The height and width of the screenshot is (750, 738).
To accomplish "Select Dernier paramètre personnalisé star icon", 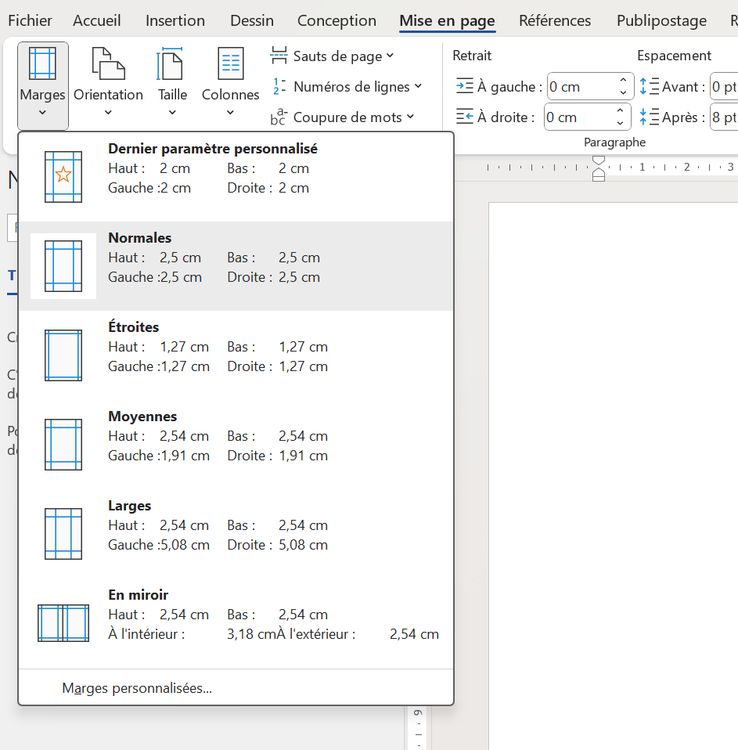I will [63, 177].
